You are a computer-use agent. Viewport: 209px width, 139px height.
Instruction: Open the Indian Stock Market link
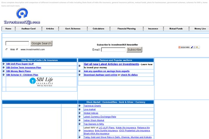pyautogui.click(x=94, y=120)
